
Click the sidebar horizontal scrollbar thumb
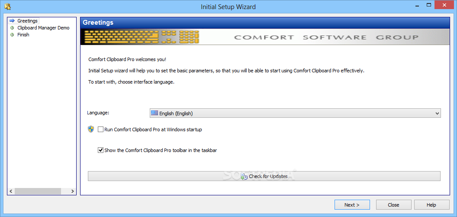(x=38, y=191)
